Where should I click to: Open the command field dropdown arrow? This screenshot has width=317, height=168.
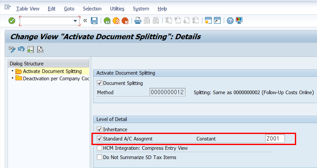pyautogui.click(x=75, y=21)
